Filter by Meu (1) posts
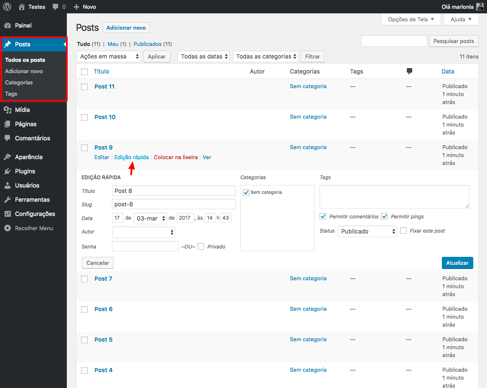 117,44
